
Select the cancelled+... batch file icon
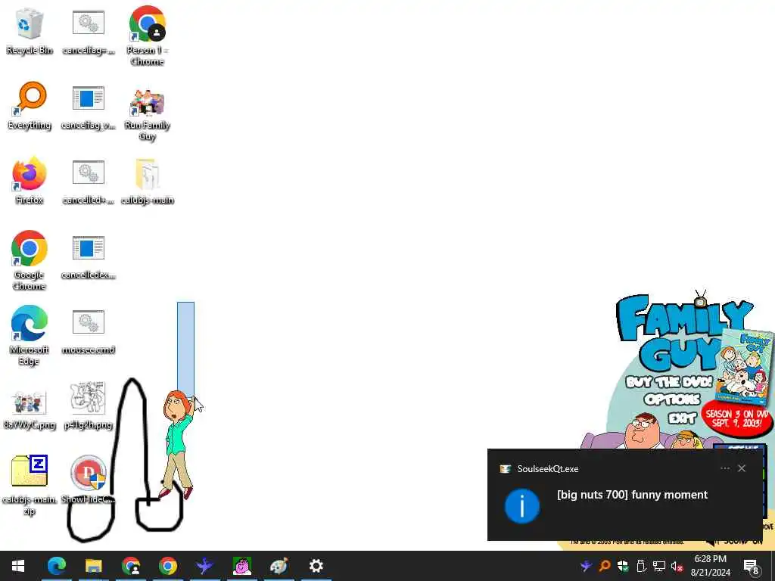coord(88,182)
